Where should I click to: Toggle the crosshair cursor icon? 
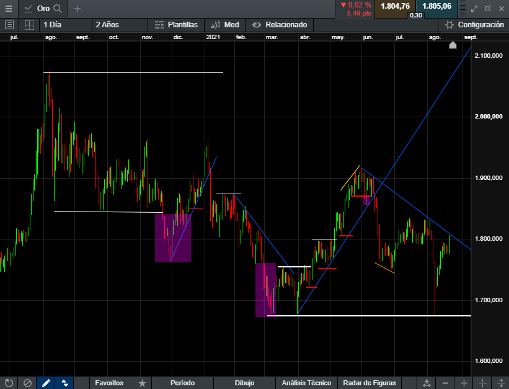pyautogui.click(x=482, y=383)
